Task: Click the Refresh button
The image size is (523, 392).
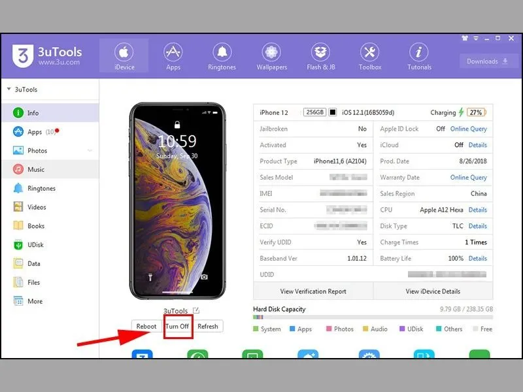Action: [x=207, y=326]
